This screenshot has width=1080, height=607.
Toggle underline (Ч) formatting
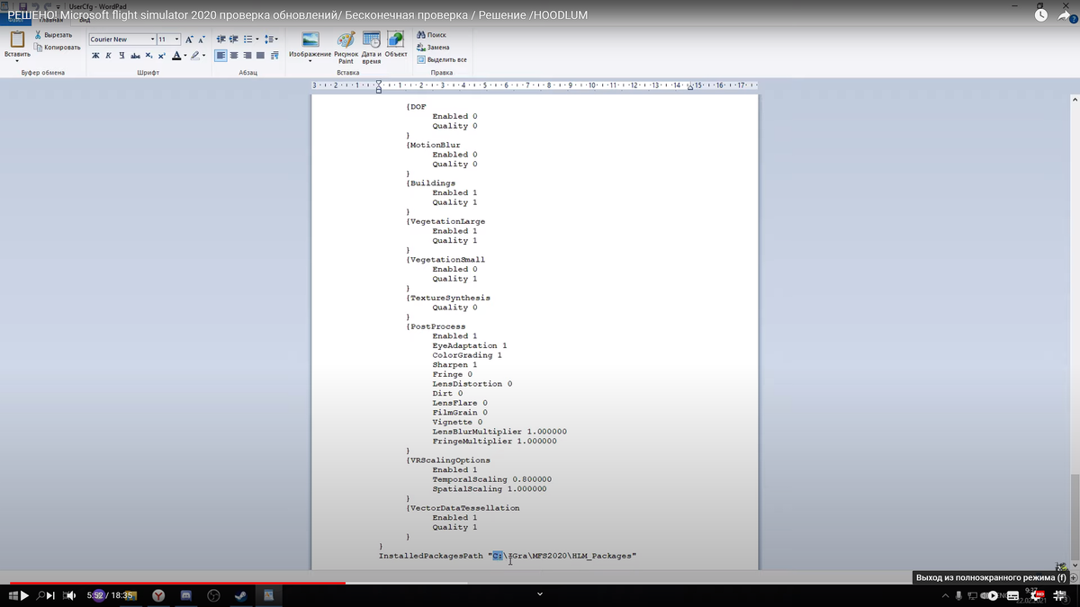pos(121,55)
